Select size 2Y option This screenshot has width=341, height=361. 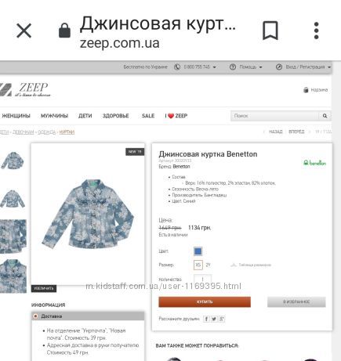click(208, 265)
